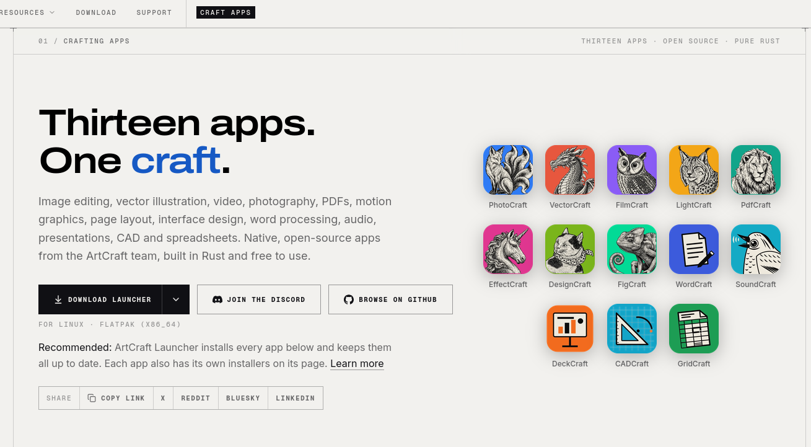Screen dimensions: 811x447
Task: Copy the page link to share
Action: click(x=116, y=398)
